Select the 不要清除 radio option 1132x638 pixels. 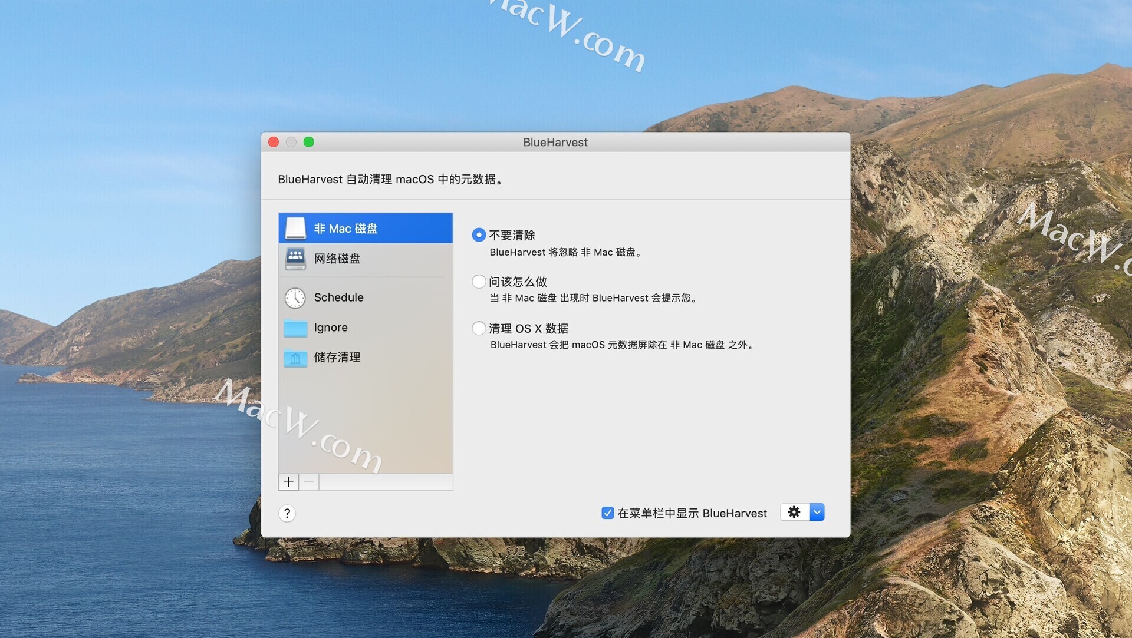(479, 235)
